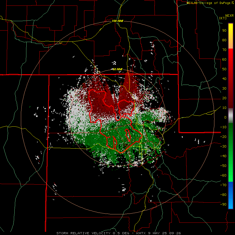Click the positive 40 scale label
235x235 pixels.
point(224,79)
